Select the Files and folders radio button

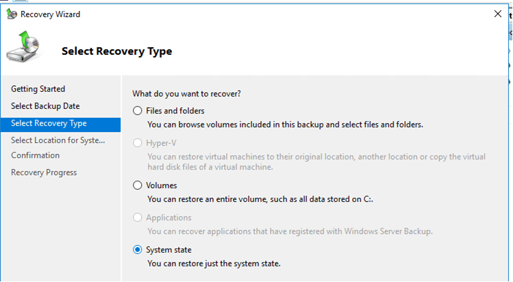click(x=138, y=111)
